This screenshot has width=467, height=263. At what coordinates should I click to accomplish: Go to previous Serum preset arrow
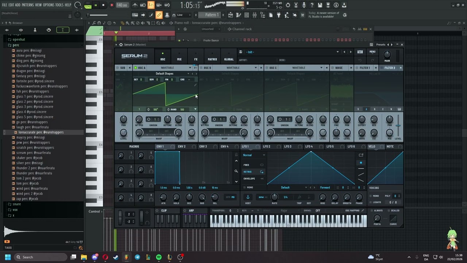pos(344,52)
